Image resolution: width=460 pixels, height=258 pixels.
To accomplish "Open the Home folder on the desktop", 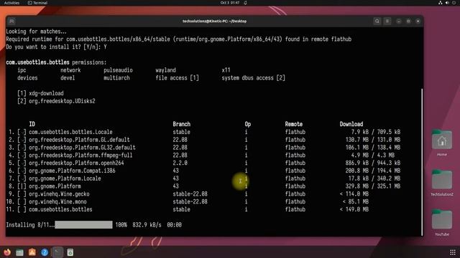I will point(442,143).
